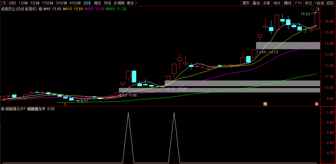The width and height of the screenshot is (336, 164).
Task: Open the 画线 drawing tools
Action: 287,3
